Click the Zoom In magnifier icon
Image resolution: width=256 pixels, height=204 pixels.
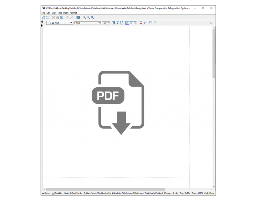click(x=84, y=17)
